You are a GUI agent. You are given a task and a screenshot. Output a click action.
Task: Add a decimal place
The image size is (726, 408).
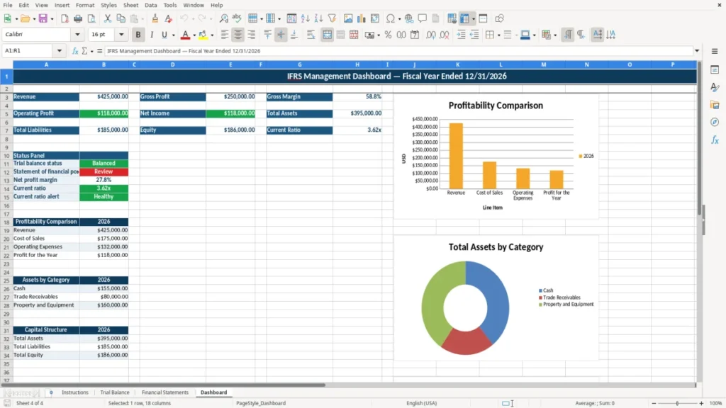430,35
